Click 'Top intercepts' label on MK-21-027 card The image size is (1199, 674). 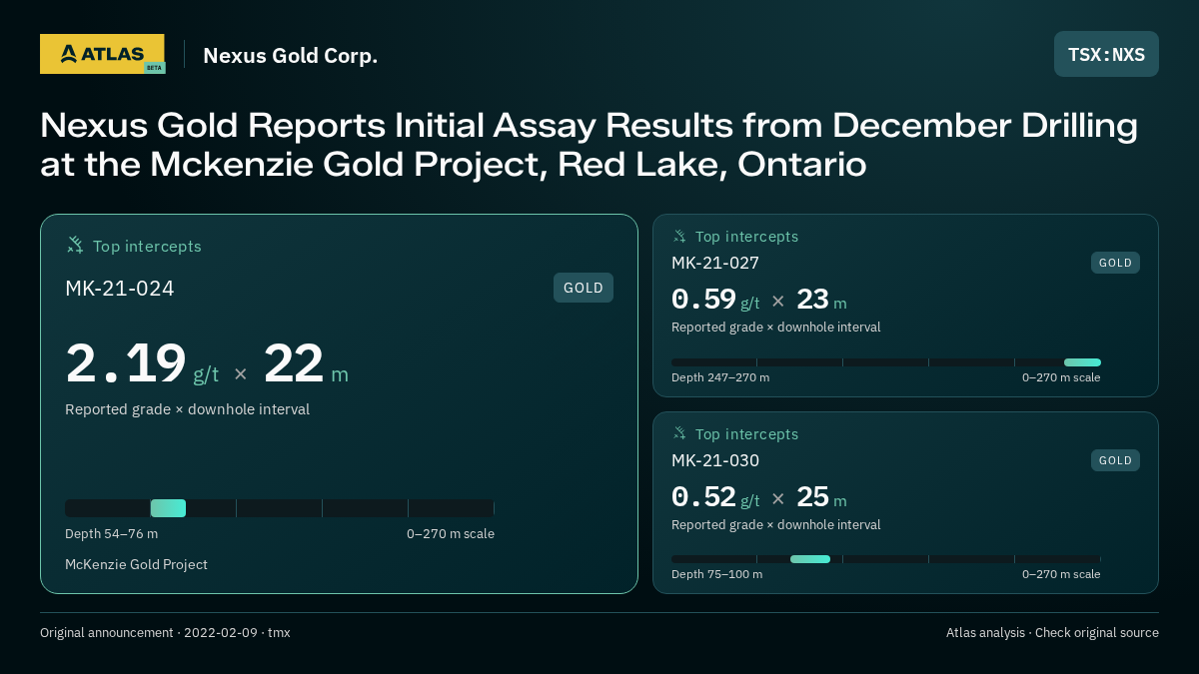point(746,237)
